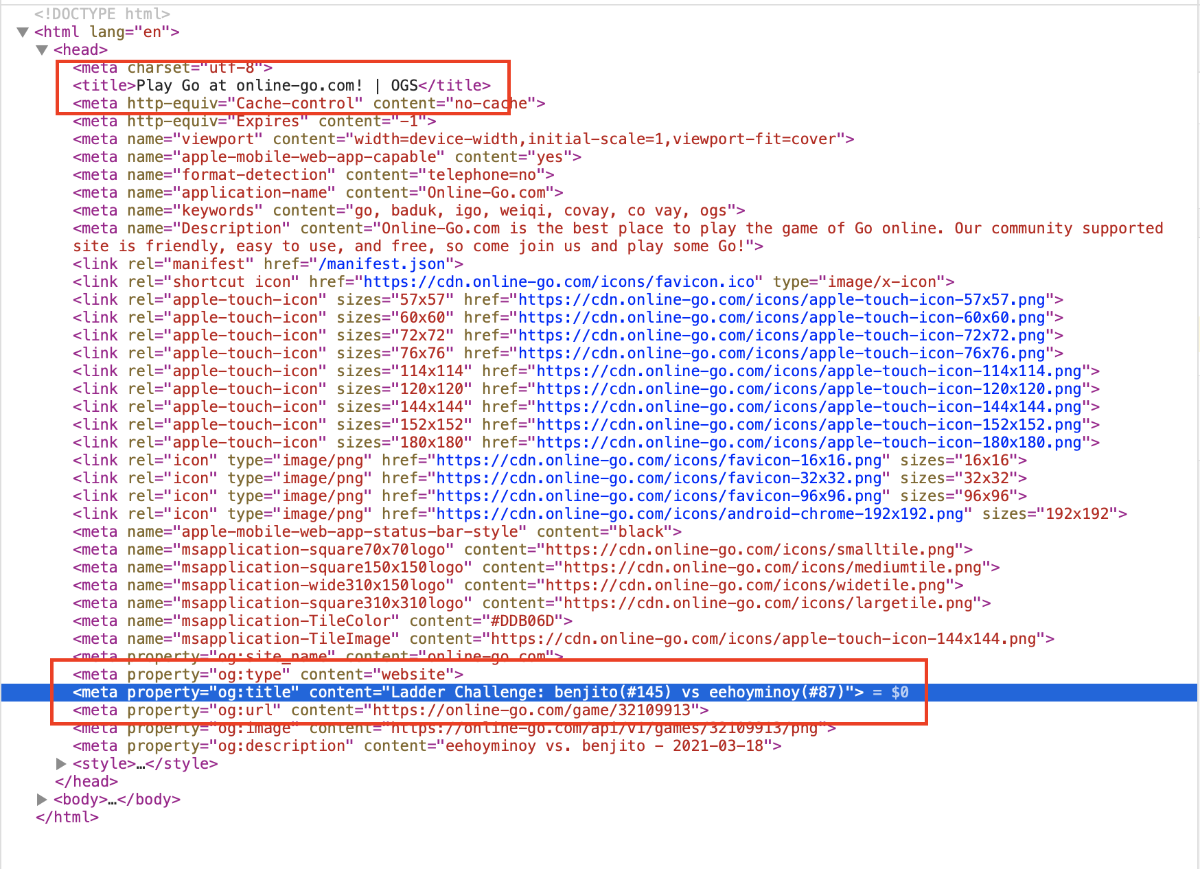Select the Description meta tag line
The image size is (1200, 869).
click(x=618, y=237)
